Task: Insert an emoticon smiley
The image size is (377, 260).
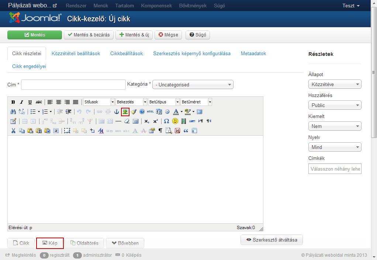Action: [175, 121]
